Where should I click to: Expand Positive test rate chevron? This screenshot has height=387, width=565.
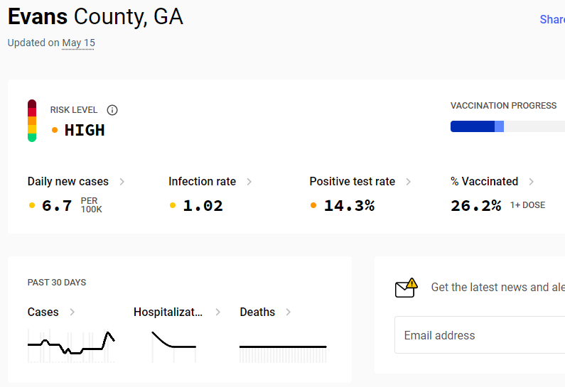[408, 182]
